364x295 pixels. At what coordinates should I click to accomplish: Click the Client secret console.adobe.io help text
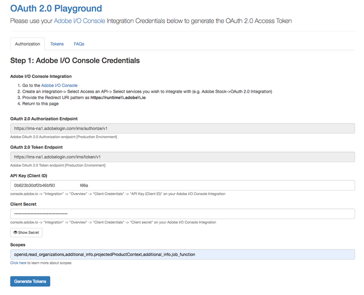[113, 223]
